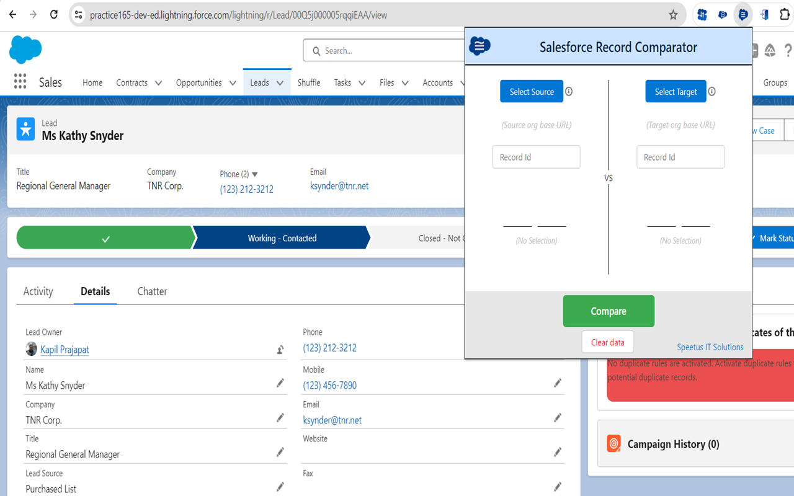794x496 pixels.
Task: Click Details Phone (123) 212-3212 link
Action: tap(330, 348)
